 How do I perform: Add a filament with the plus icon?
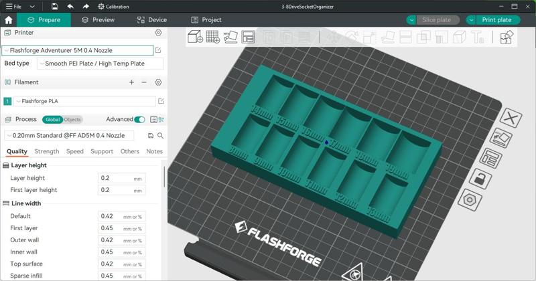(131, 82)
